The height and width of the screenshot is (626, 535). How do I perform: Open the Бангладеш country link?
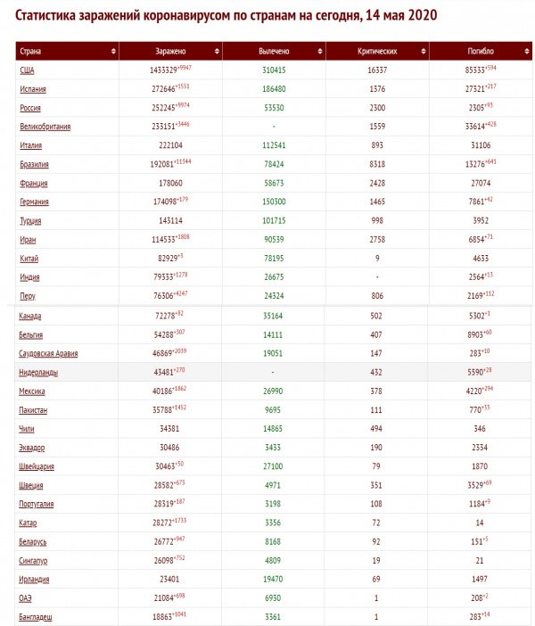[36, 616]
